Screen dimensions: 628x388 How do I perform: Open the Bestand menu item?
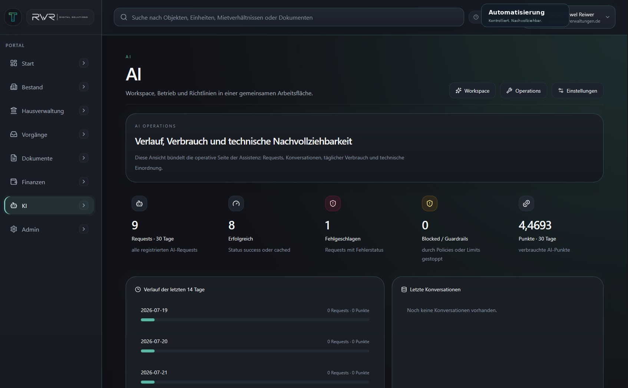point(49,87)
